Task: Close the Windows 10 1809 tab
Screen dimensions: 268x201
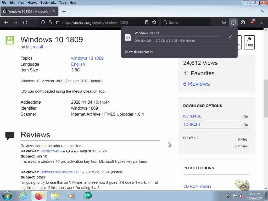Action: [x=54, y=11]
